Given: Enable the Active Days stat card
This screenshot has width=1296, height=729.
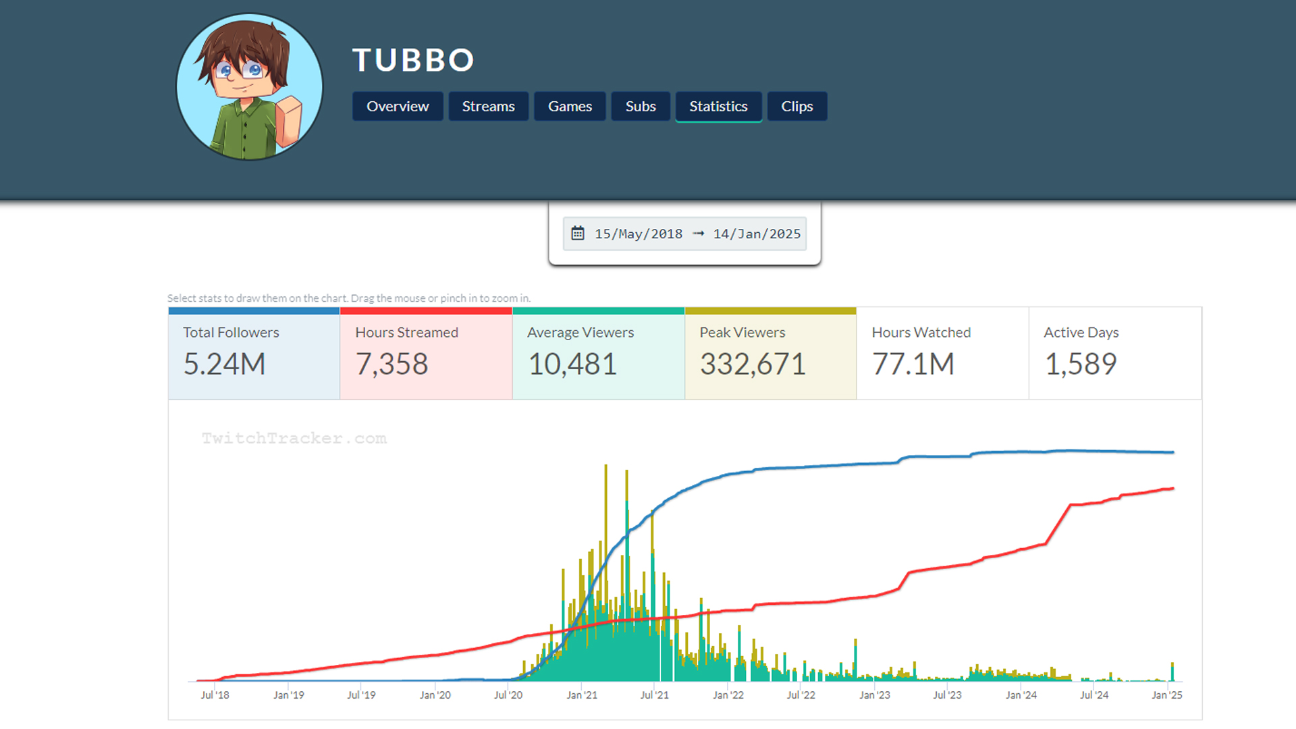Looking at the screenshot, I should click(1115, 354).
